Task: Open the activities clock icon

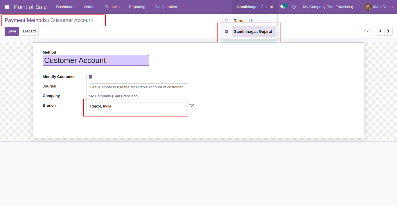Action: pos(294,7)
